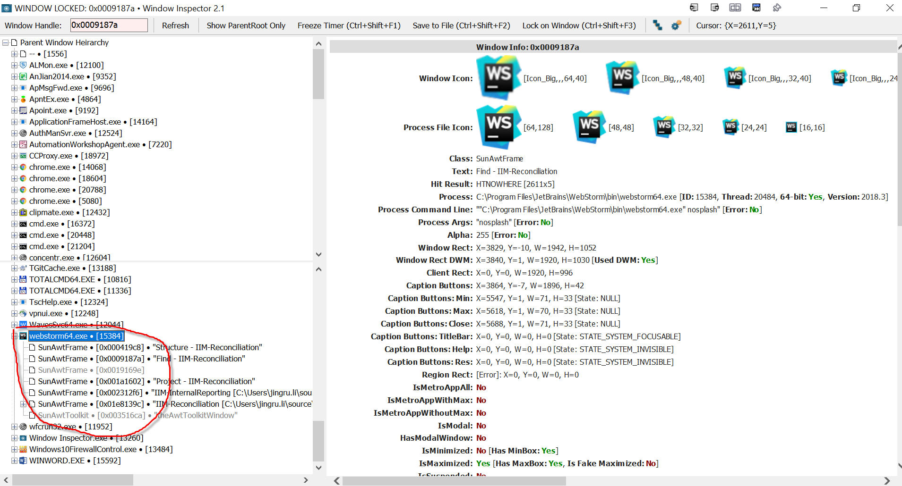Click the Window Handle input field
This screenshot has width=902, height=486.
click(109, 25)
